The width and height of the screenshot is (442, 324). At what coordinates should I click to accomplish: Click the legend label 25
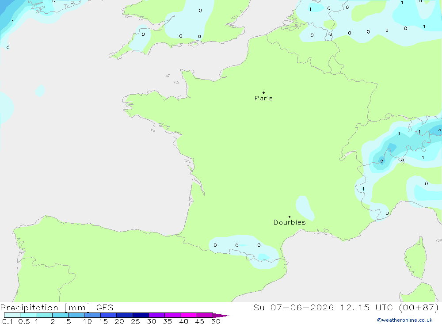(x=135, y=321)
